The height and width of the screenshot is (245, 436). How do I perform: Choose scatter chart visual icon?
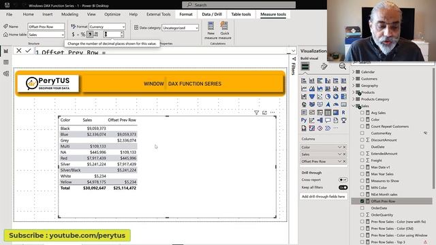pos(320,97)
